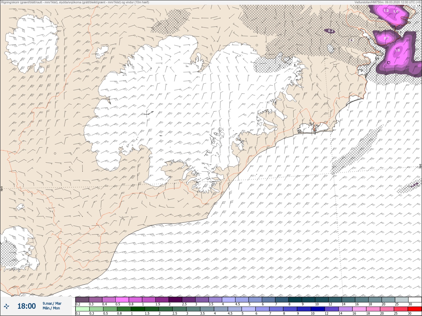Click the weekday text 'Mán./ Mon'

(51, 308)
